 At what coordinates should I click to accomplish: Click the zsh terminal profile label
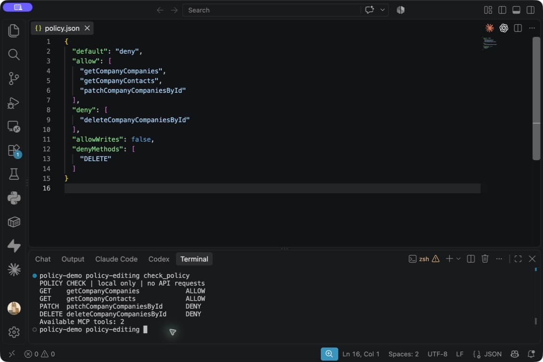pyautogui.click(x=424, y=259)
